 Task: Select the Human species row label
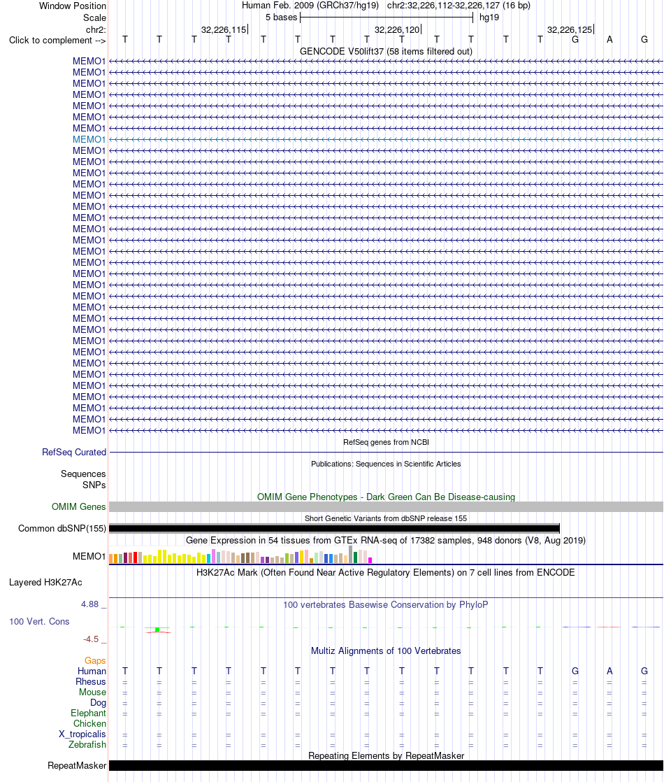(92, 671)
